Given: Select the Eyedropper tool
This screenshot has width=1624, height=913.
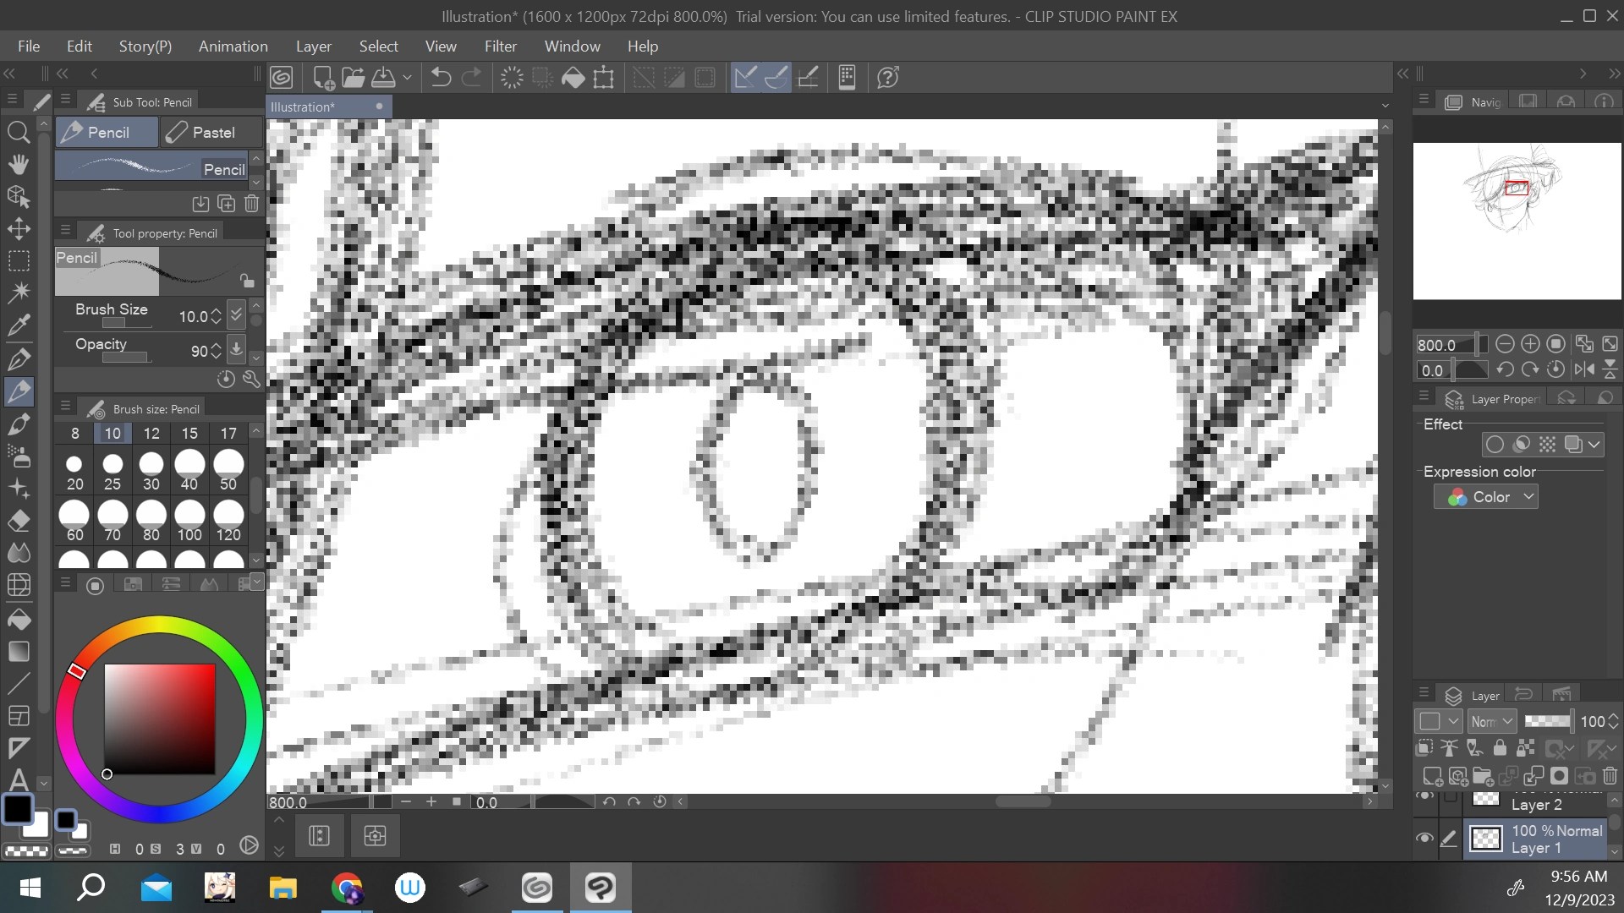Looking at the screenshot, I should coord(19,325).
